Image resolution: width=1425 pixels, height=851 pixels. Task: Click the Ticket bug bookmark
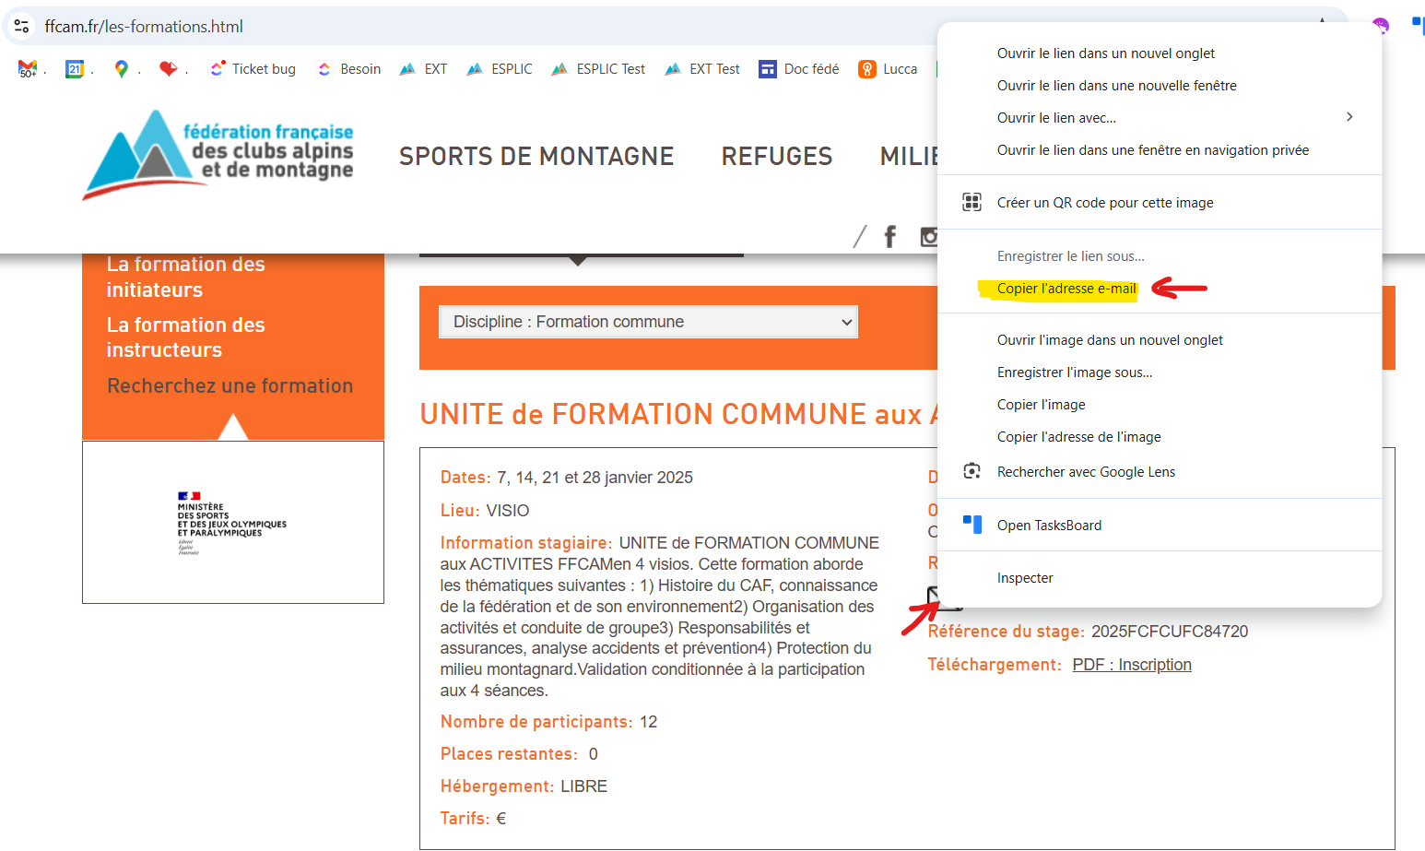click(253, 68)
